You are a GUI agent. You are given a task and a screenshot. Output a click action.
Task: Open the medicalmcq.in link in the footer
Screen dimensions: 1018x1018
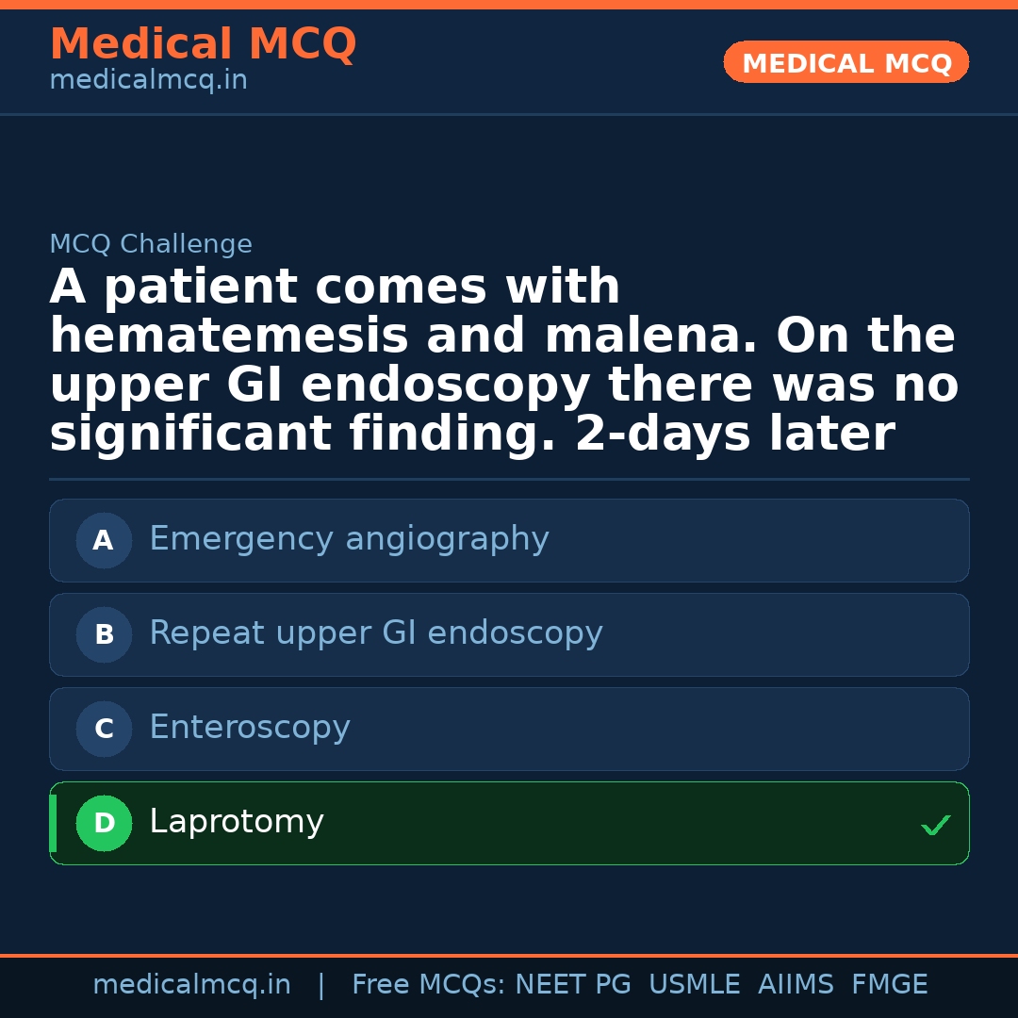coord(191,985)
